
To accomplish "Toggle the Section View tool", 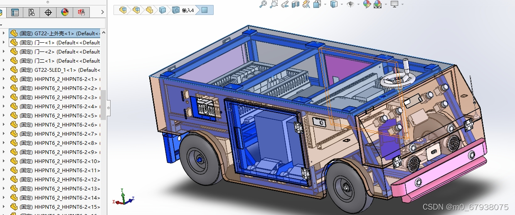I will (x=296, y=4).
